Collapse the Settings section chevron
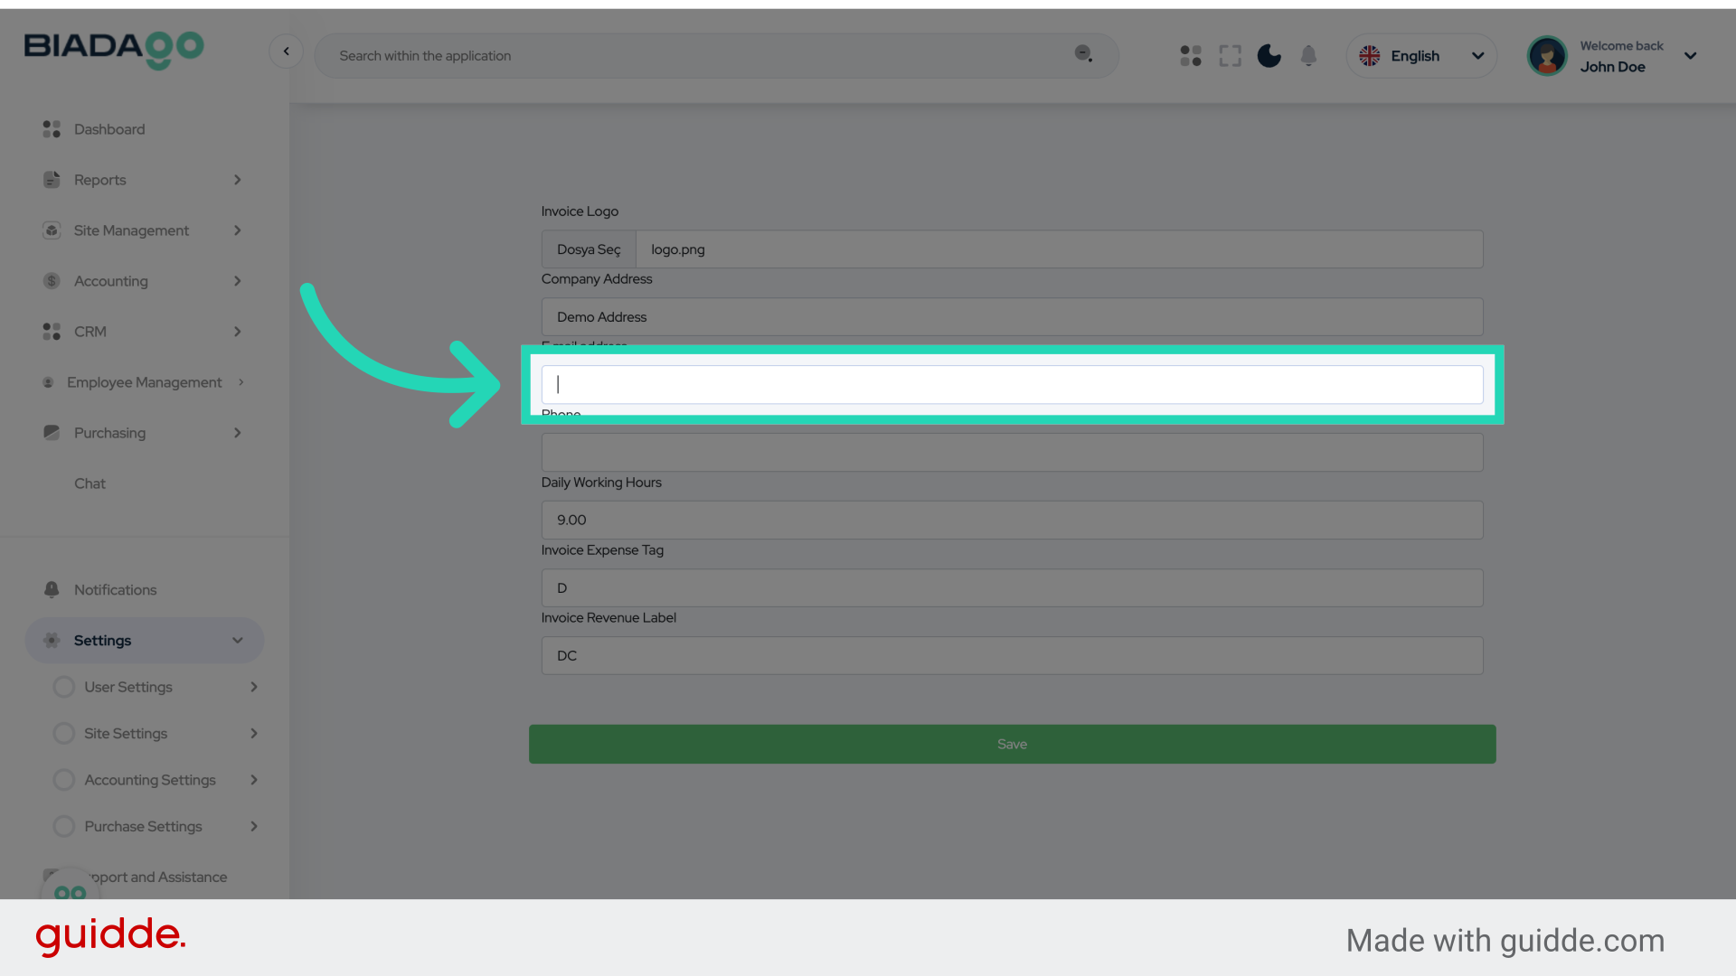The height and width of the screenshot is (976, 1736). [x=237, y=641]
